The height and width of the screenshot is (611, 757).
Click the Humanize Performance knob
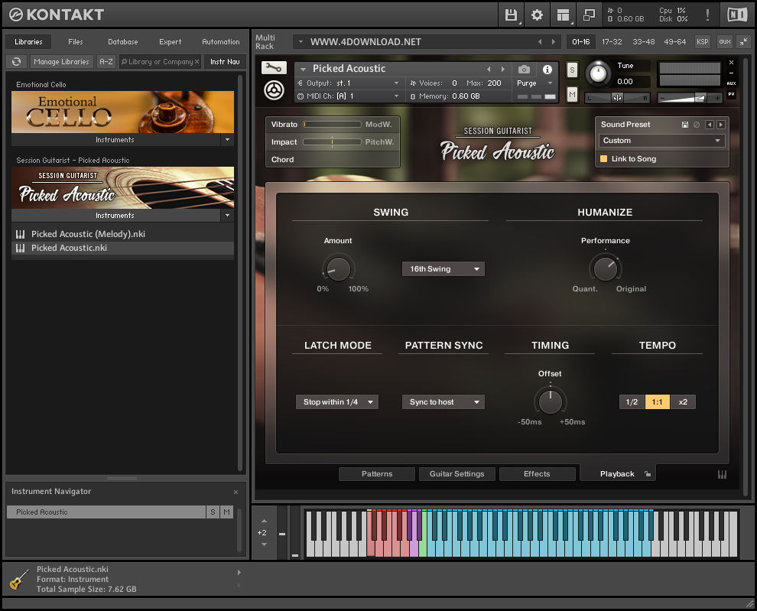coord(605,269)
